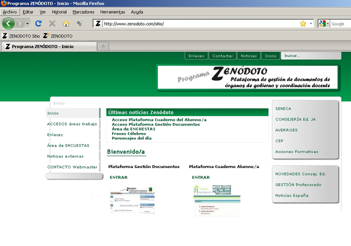Select Inicio in the left sidebar menu

click(73, 113)
